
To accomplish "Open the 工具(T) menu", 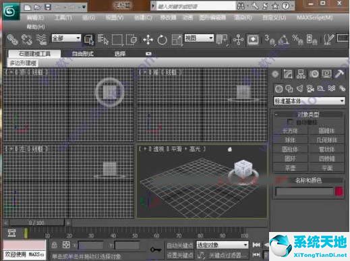I will coord(63,18).
